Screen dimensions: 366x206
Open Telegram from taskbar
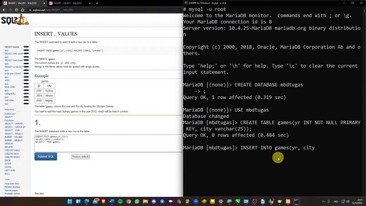pos(162,201)
